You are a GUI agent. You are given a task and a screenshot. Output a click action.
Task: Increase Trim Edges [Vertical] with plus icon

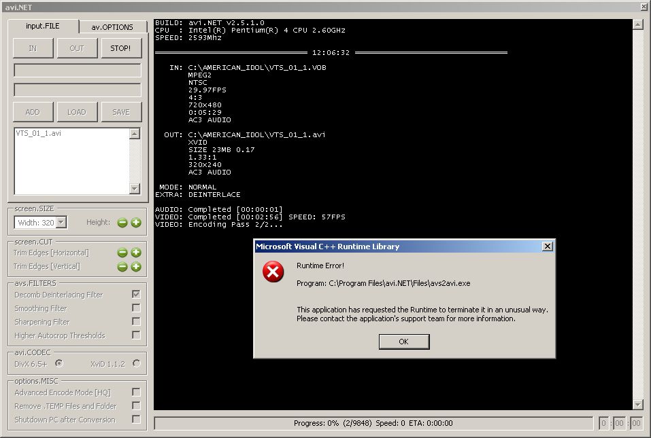(136, 266)
